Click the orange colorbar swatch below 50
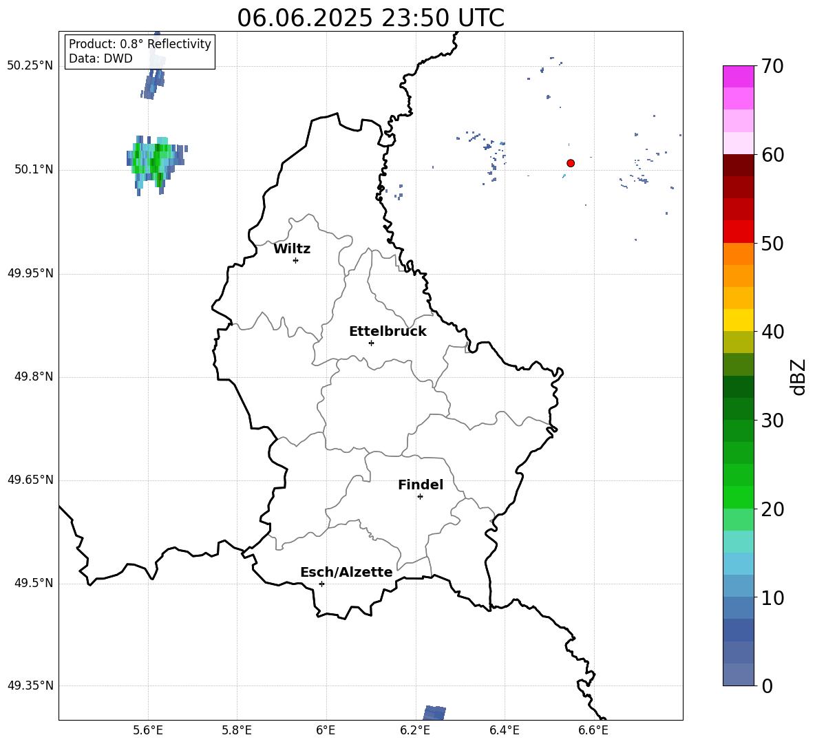This screenshot has height=744, width=815. 739,254
